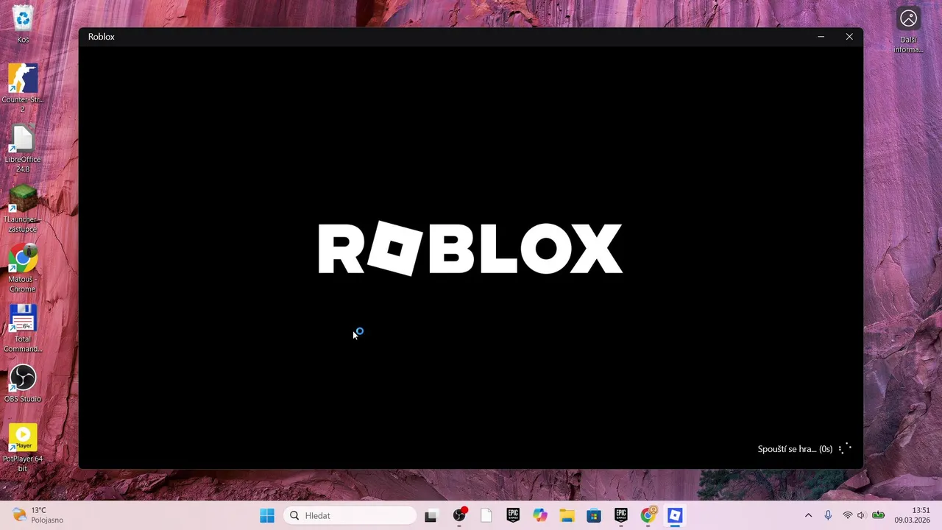Open the weather widget showing 13°C
Image resolution: width=942 pixels, height=530 pixels.
click(38, 515)
